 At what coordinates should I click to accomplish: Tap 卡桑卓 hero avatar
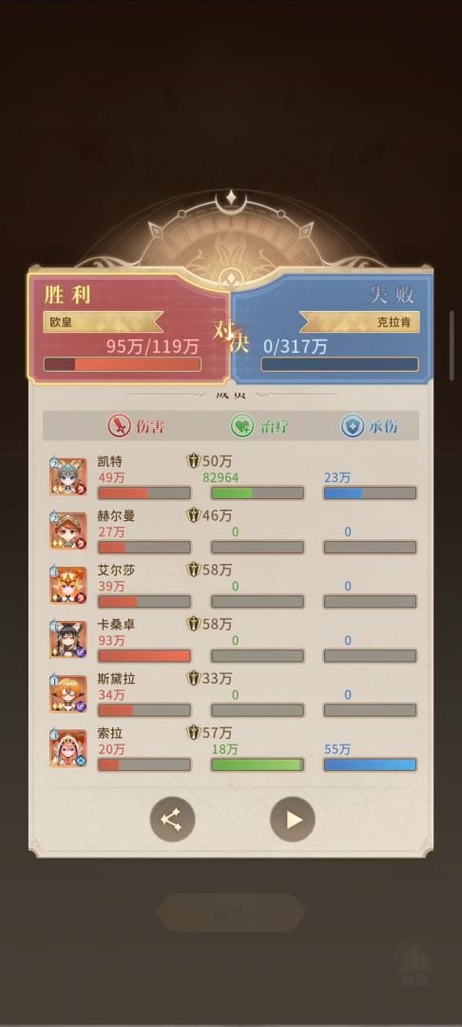pyautogui.click(x=67, y=639)
